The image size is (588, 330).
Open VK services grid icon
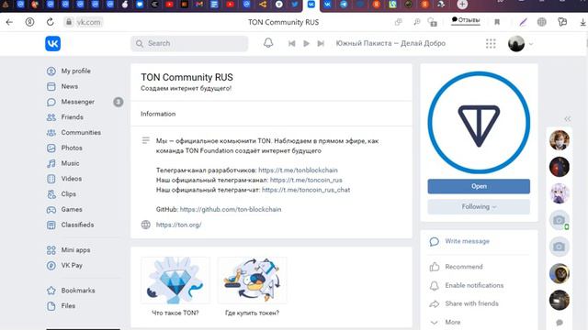491,43
